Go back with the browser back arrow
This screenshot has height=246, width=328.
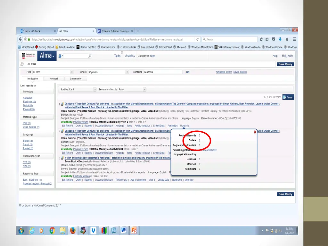tap(20, 39)
